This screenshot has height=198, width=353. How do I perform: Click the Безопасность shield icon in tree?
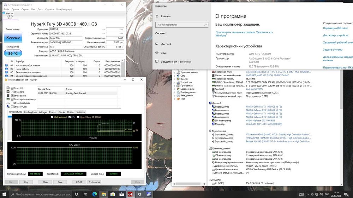point(178,89)
